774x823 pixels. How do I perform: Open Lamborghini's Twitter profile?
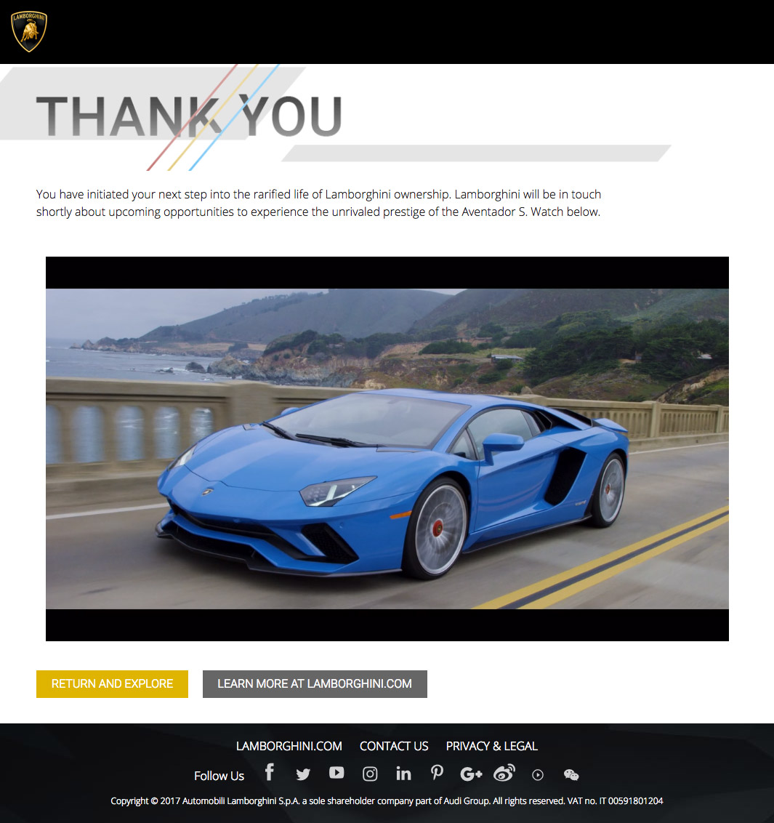303,774
